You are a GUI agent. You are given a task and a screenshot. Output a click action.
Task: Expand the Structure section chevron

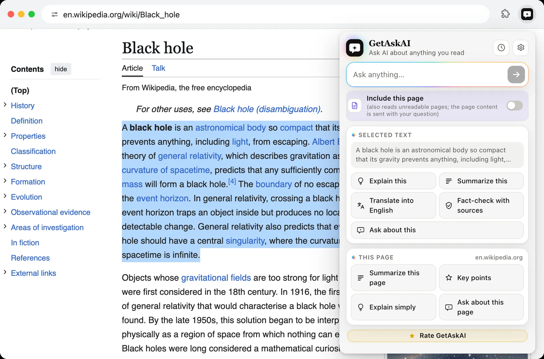[5, 166]
